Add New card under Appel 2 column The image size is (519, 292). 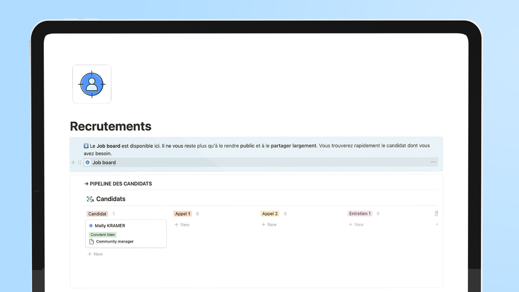(269, 224)
